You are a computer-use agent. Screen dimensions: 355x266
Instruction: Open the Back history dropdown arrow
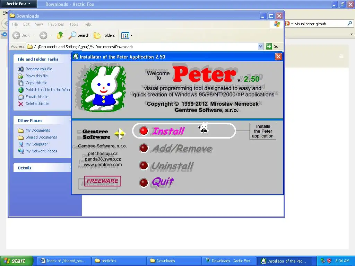coord(34,35)
